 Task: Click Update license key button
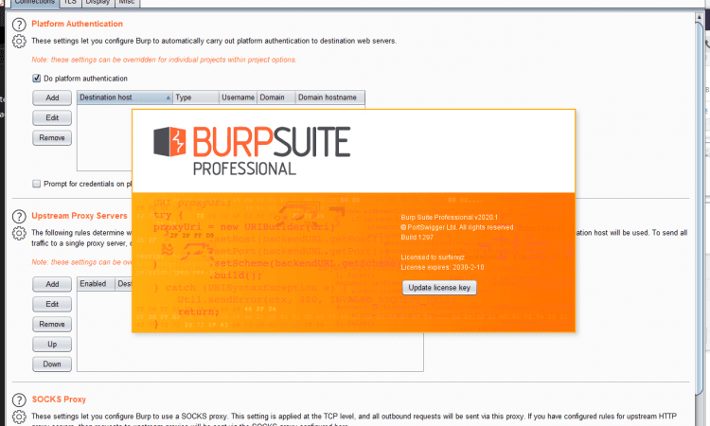coord(439,288)
